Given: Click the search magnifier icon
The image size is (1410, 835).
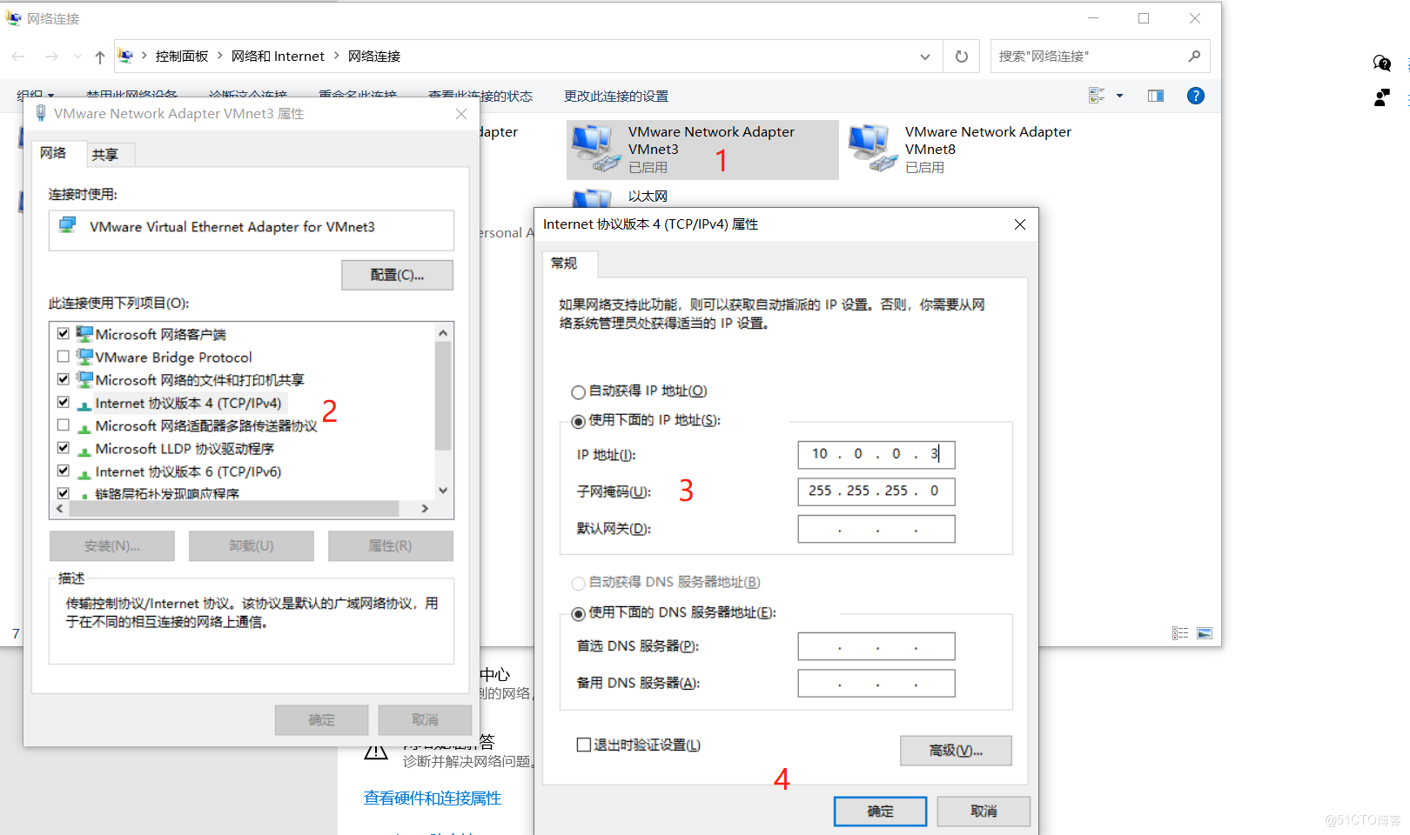Looking at the screenshot, I should click(x=1194, y=57).
